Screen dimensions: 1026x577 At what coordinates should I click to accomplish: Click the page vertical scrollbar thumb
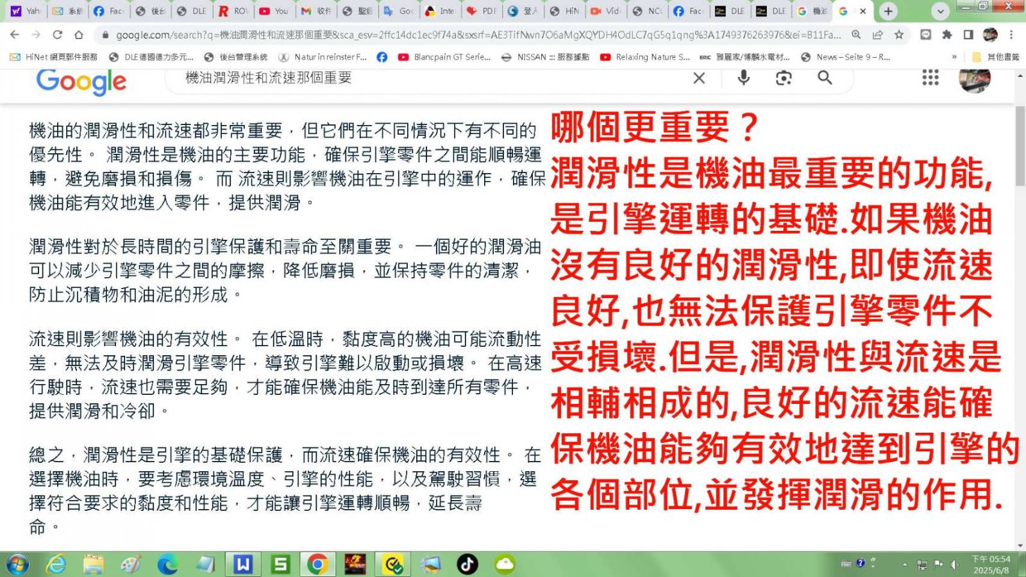tap(1020, 147)
